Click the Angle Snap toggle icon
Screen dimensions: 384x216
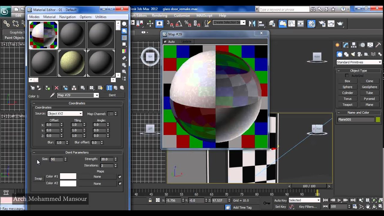point(179,23)
